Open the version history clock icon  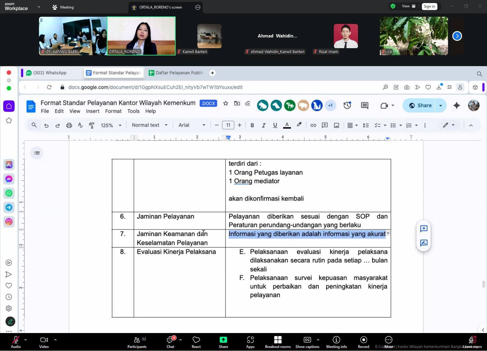[347, 105]
